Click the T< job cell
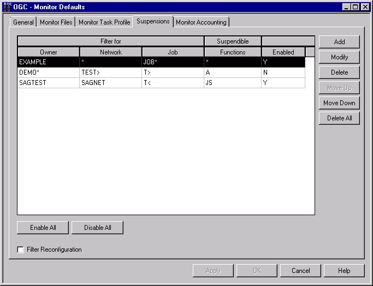373x286 pixels. (173, 83)
